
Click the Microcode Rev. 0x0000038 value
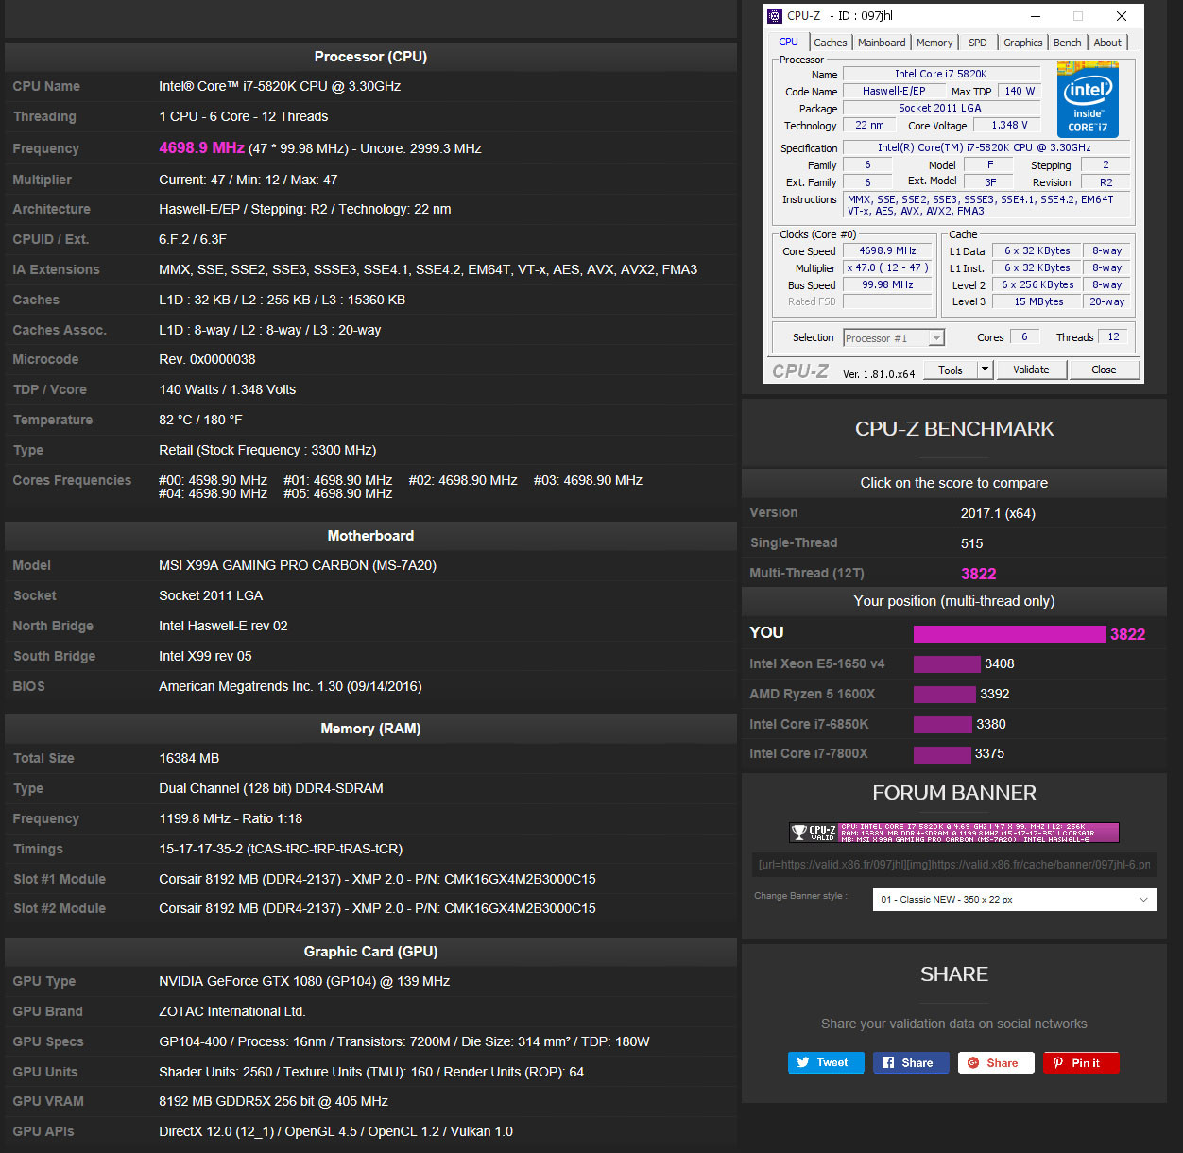click(x=207, y=359)
